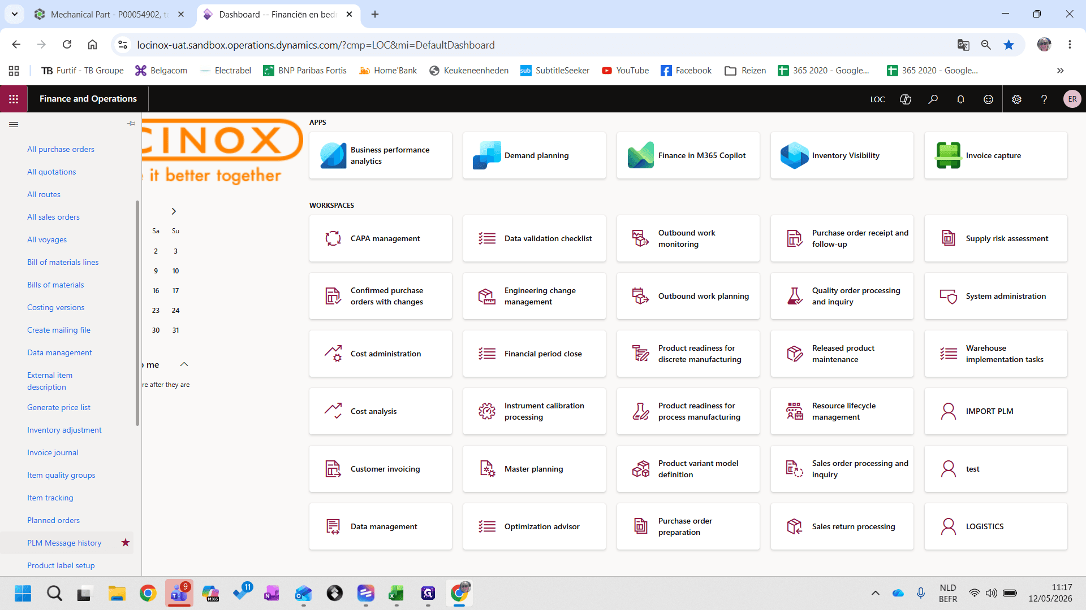1086x610 pixels.
Task: Show more bookmarks chevron
Action: coord(1060,71)
